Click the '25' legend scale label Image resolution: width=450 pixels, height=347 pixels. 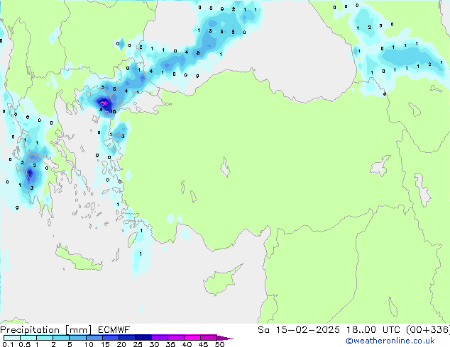138,344
